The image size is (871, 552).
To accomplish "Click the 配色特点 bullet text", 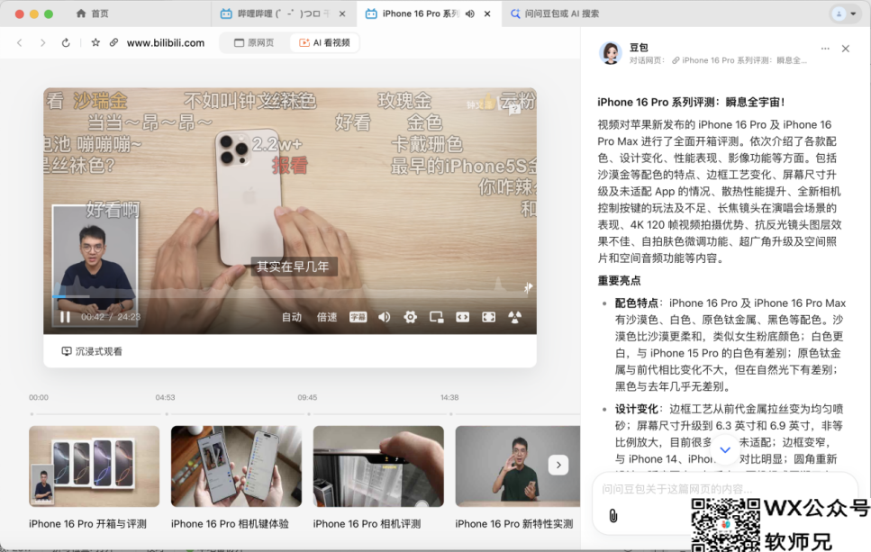I will [636, 303].
